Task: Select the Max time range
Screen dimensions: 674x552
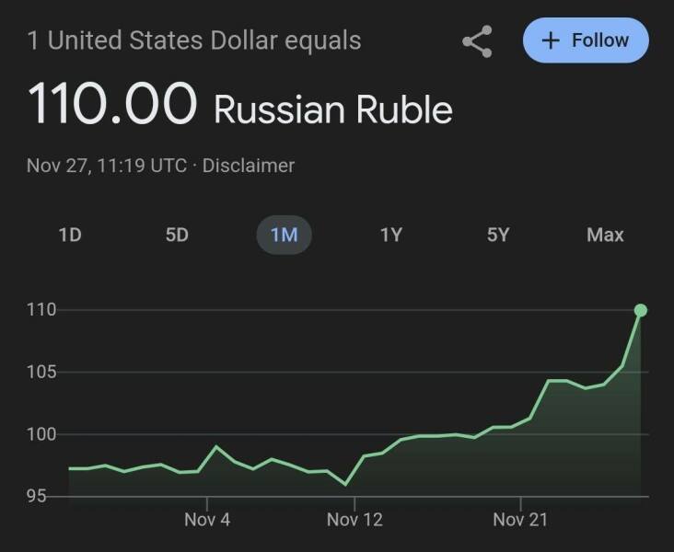Action: coord(605,235)
